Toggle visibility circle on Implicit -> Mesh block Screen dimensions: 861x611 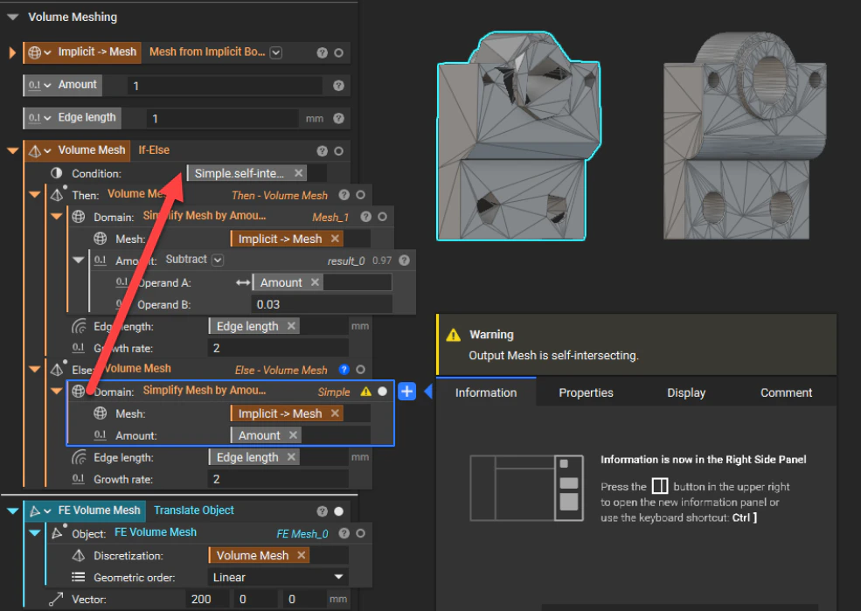[338, 52]
